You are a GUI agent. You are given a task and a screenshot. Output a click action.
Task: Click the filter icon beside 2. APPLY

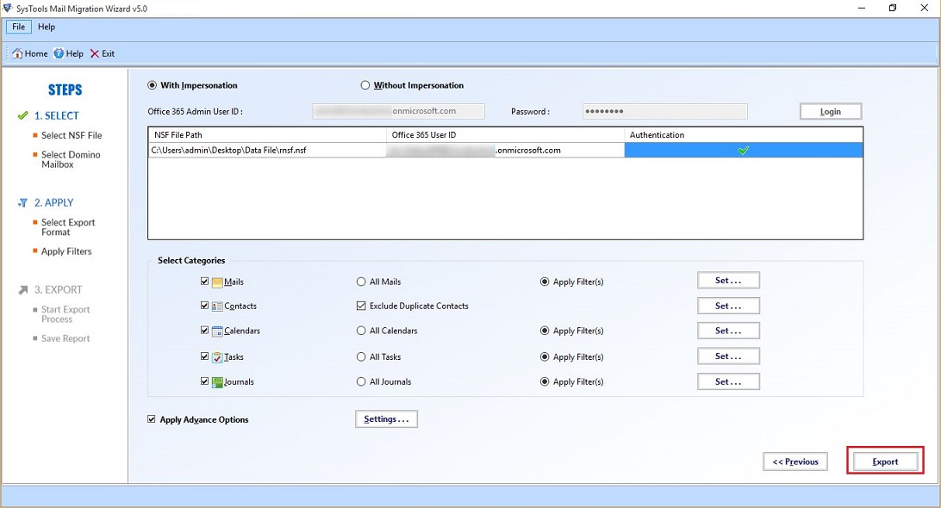(x=22, y=202)
